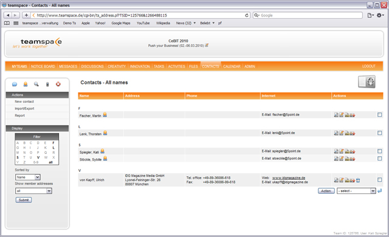
Task: Open the Show member addresses dropdown
Action: [34, 191]
